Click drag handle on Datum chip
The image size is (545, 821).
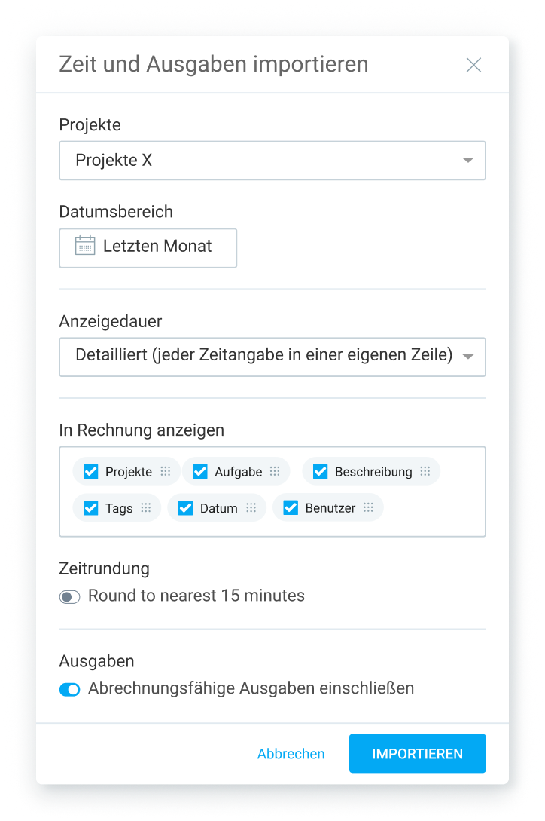pyautogui.click(x=251, y=508)
